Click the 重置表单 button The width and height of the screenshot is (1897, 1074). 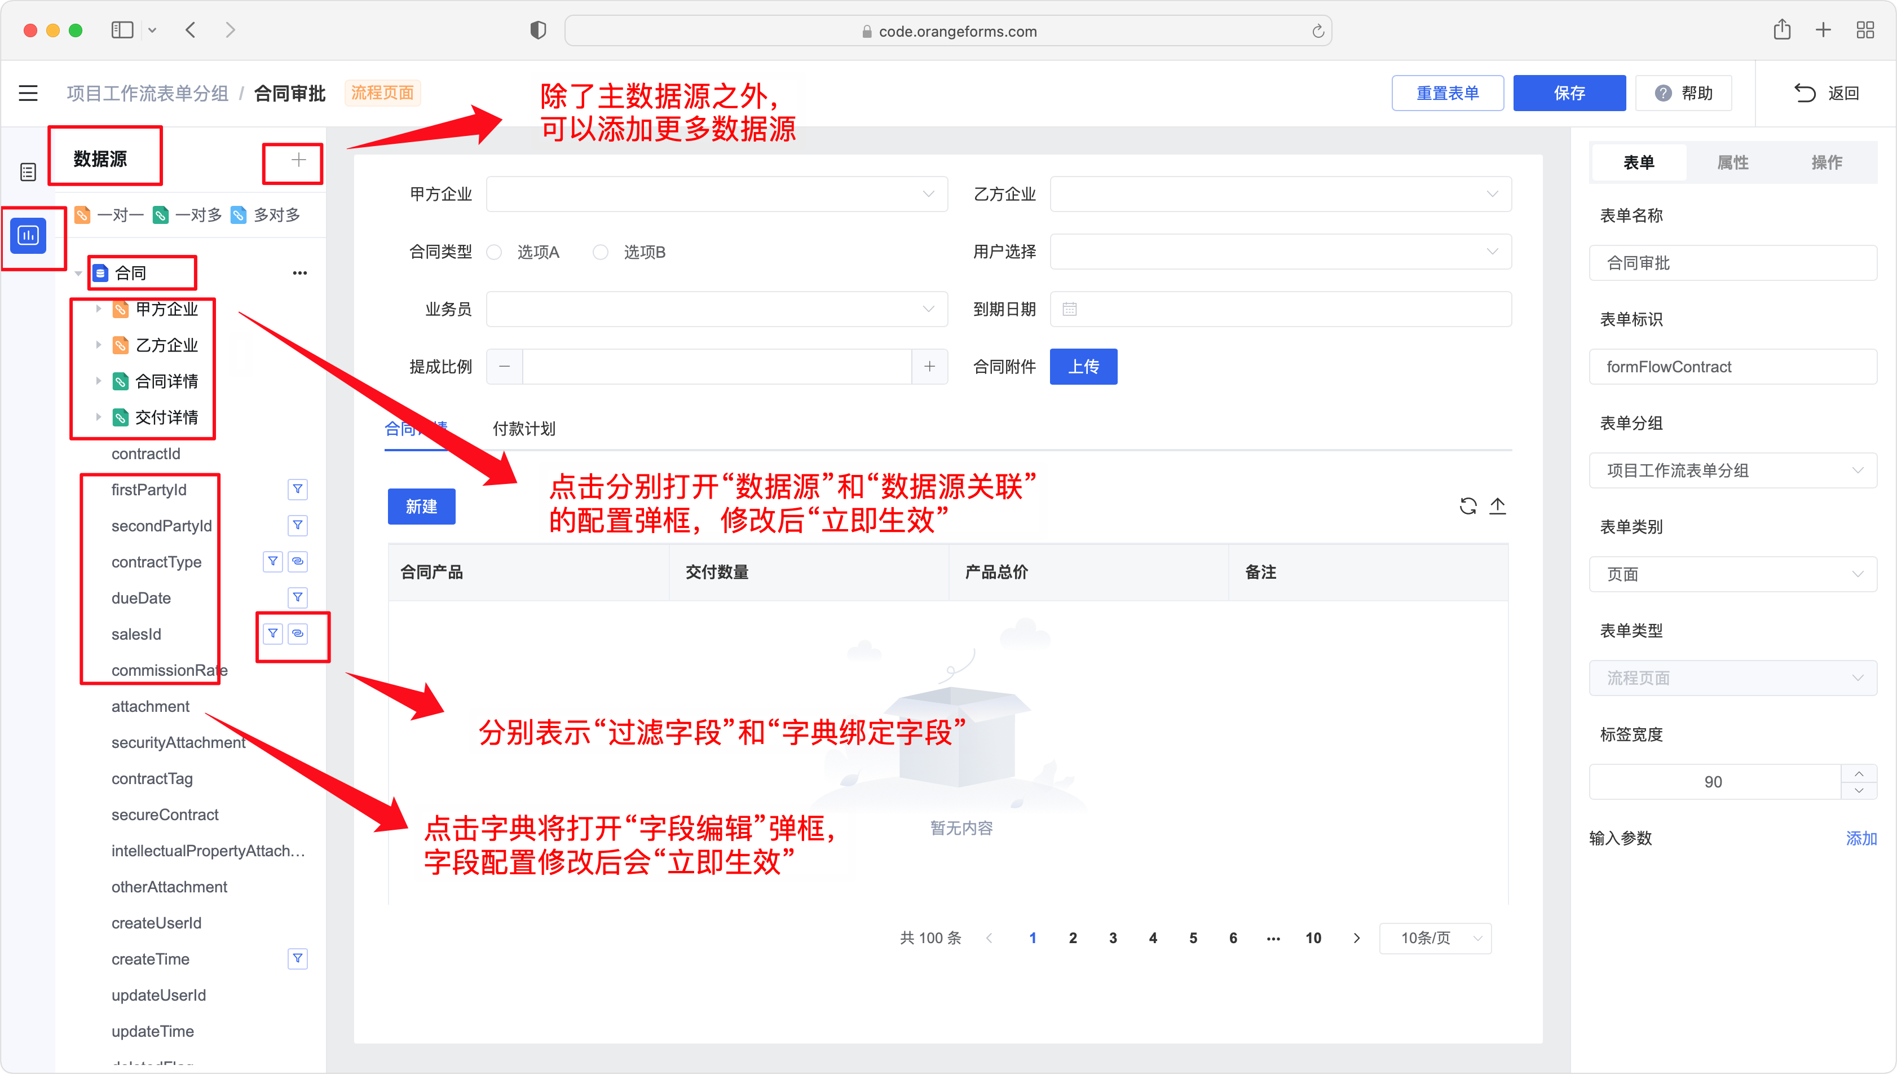pyautogui.click(x=1447, y=93)
